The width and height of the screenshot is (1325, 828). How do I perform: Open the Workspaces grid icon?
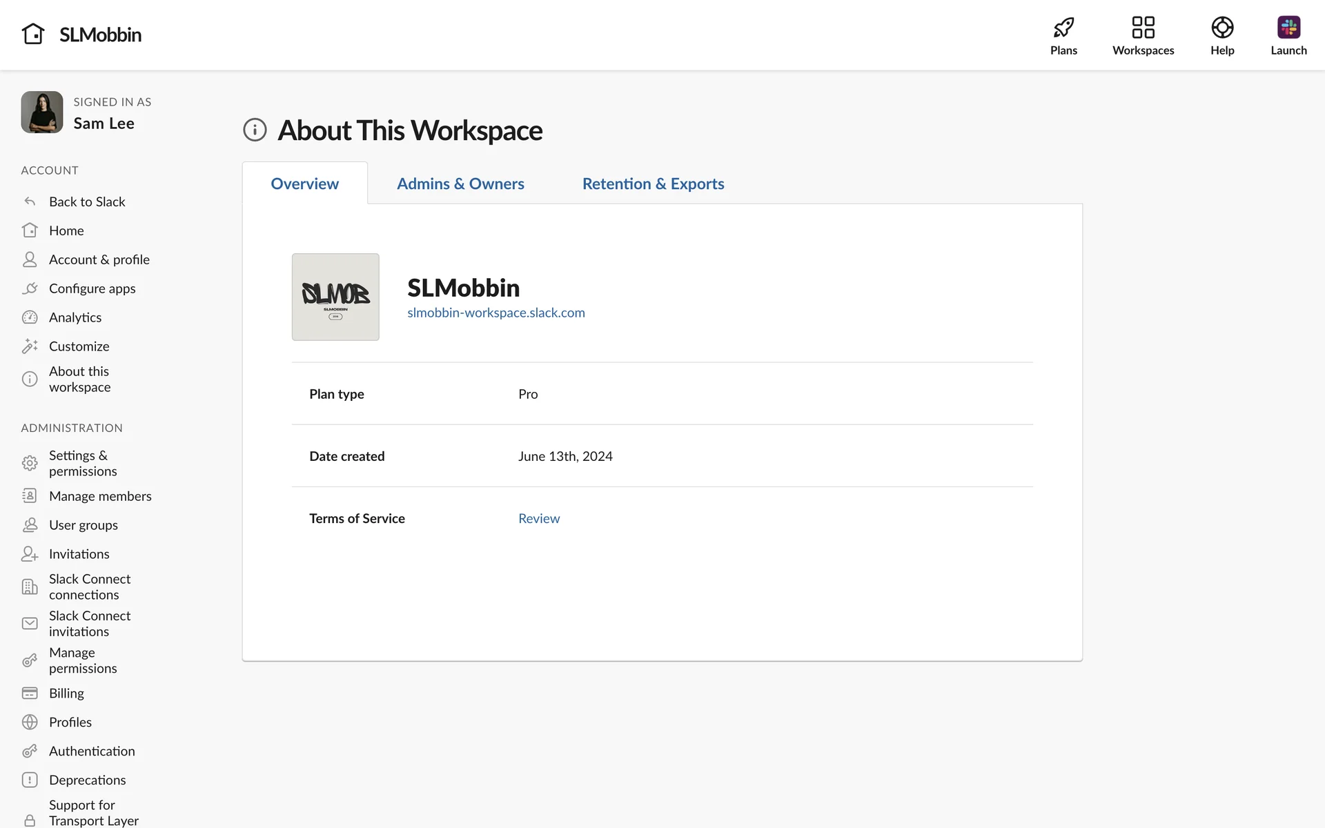click(x=1143, y=28)
